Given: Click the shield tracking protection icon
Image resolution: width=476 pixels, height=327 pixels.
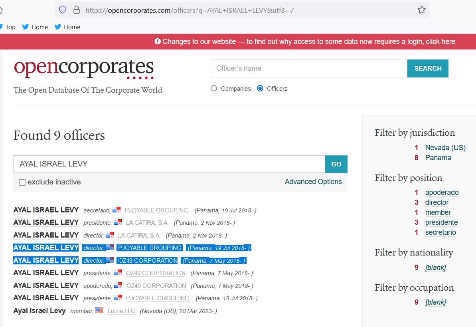Looking at the screenshot, I should 63,10.
